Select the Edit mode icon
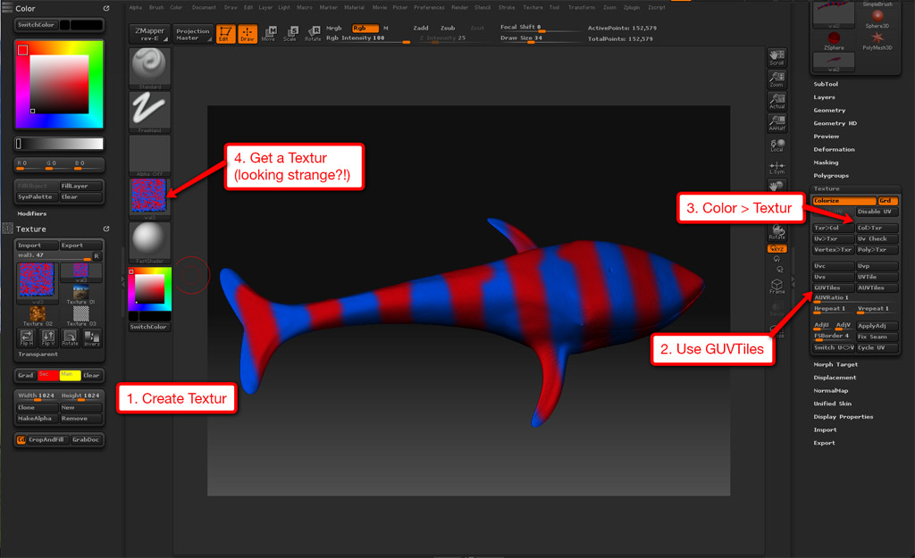This screenshot has width=915, height=558. (226, 34)
